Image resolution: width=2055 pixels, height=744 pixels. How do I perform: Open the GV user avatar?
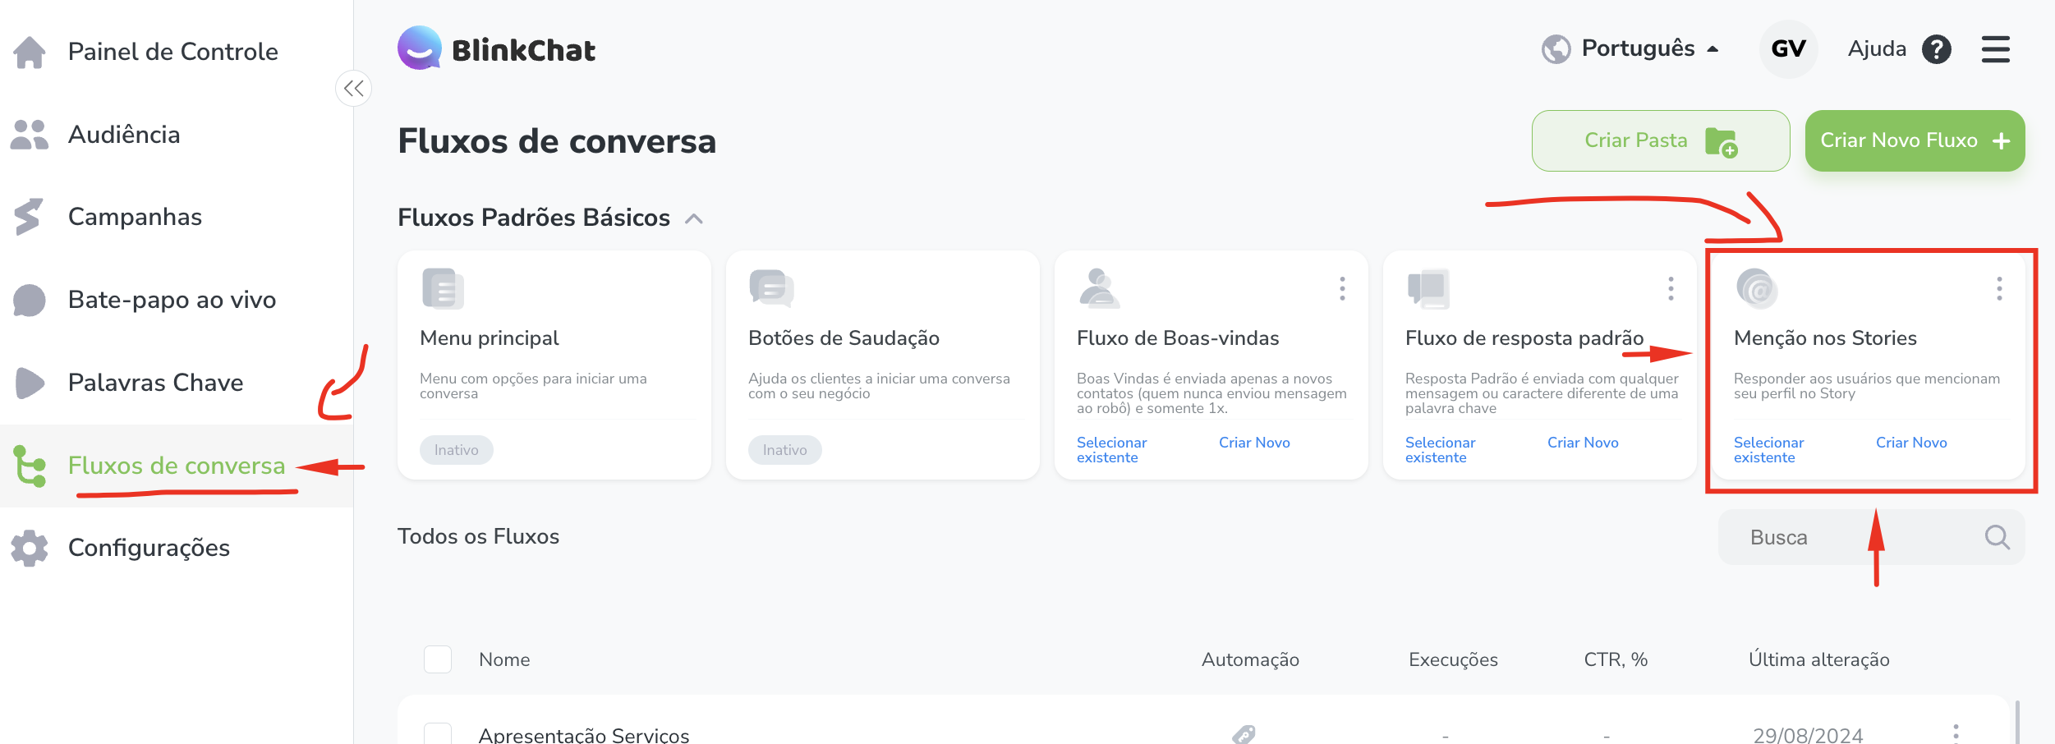coord(1788,49)
